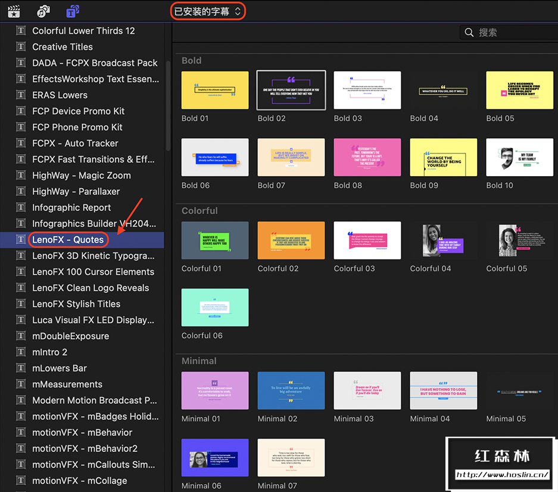Click the Minimal 05 title thumbnail
558x492 pixels.
click(x=519, y=391)
